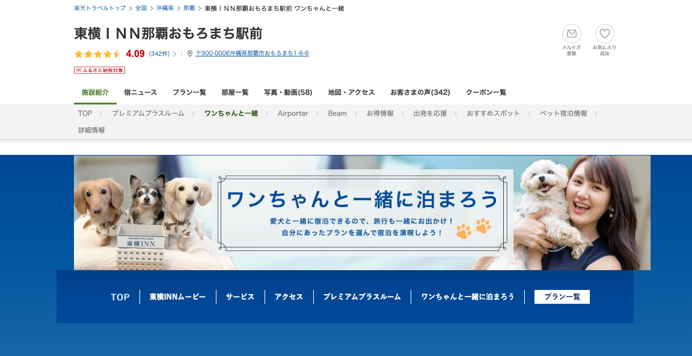Select ワンちゃんと一緒 sub-navigation item

(x=231, y=113)
